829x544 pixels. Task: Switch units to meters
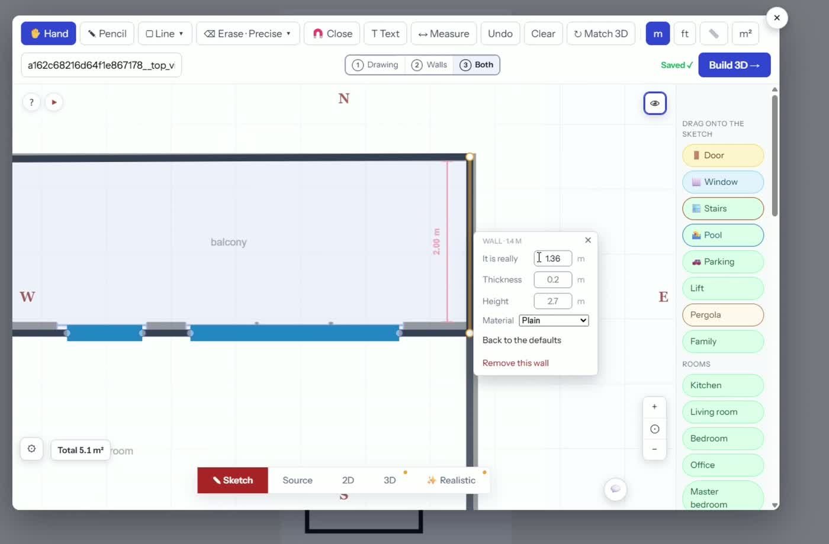pos(658,34)
